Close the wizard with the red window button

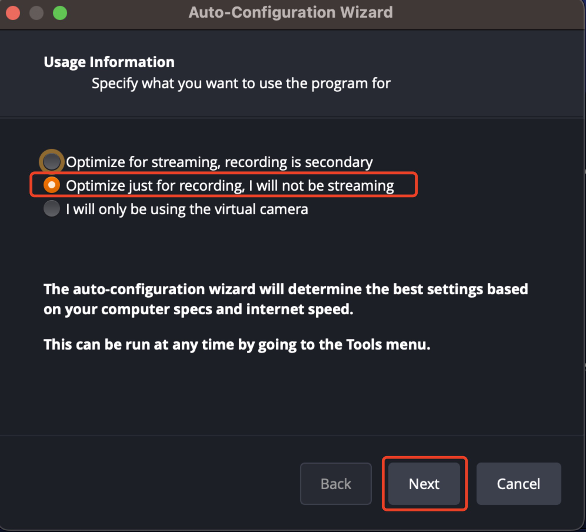(13, 12)
